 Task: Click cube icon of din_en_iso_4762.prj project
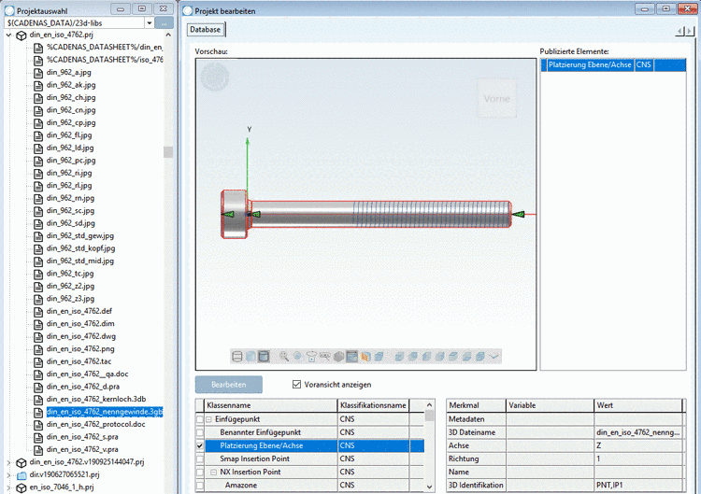tap(21, 35)
